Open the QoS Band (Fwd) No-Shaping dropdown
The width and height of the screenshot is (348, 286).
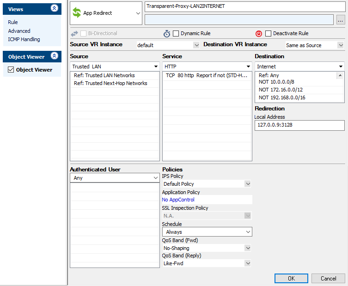tap(248, 248)
